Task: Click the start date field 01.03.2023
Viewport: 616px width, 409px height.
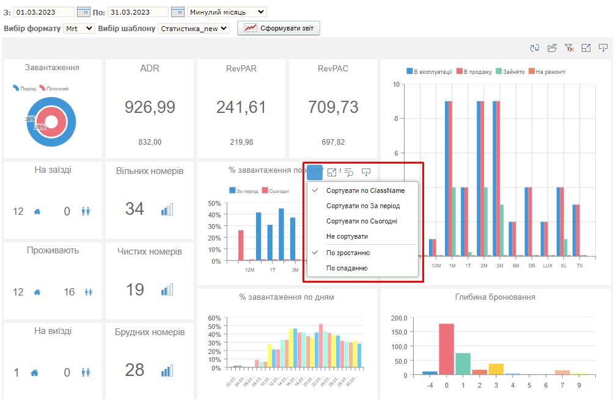Action: pyautogui.click(x=43, y=12)
